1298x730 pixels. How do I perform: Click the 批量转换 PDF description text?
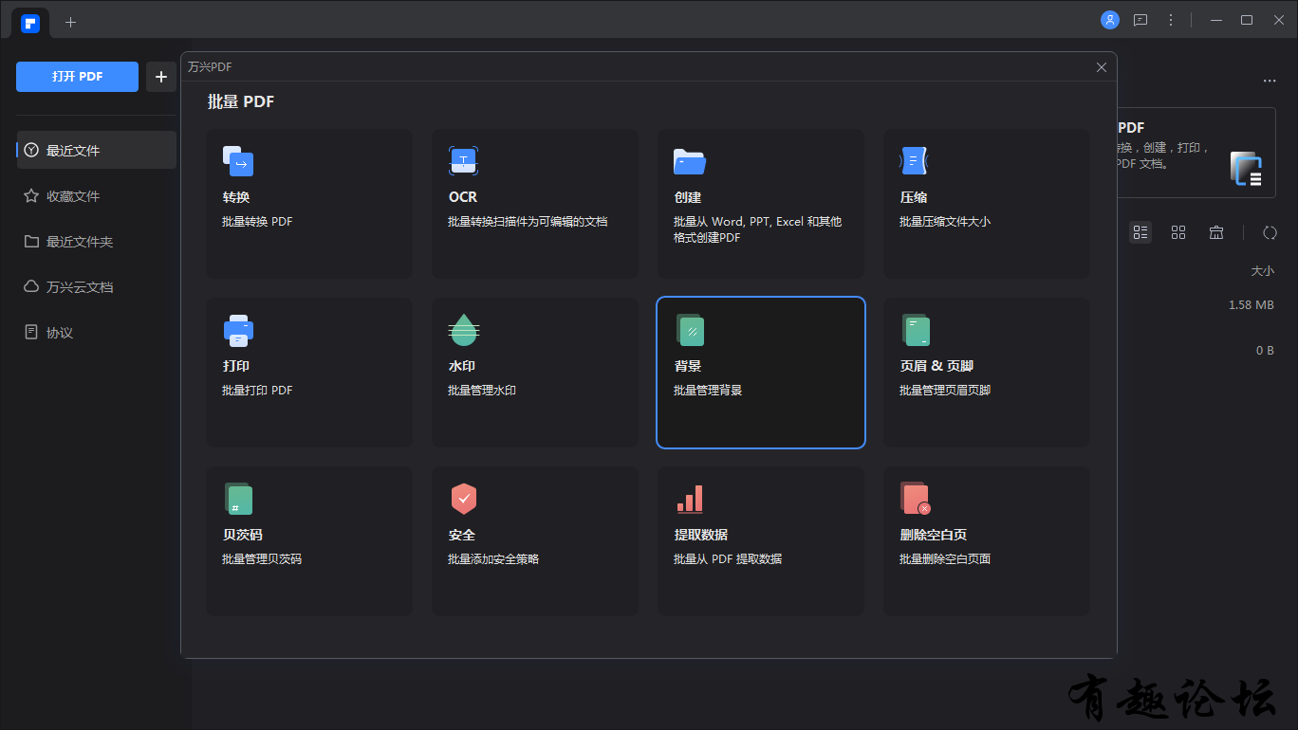point(257,222)
